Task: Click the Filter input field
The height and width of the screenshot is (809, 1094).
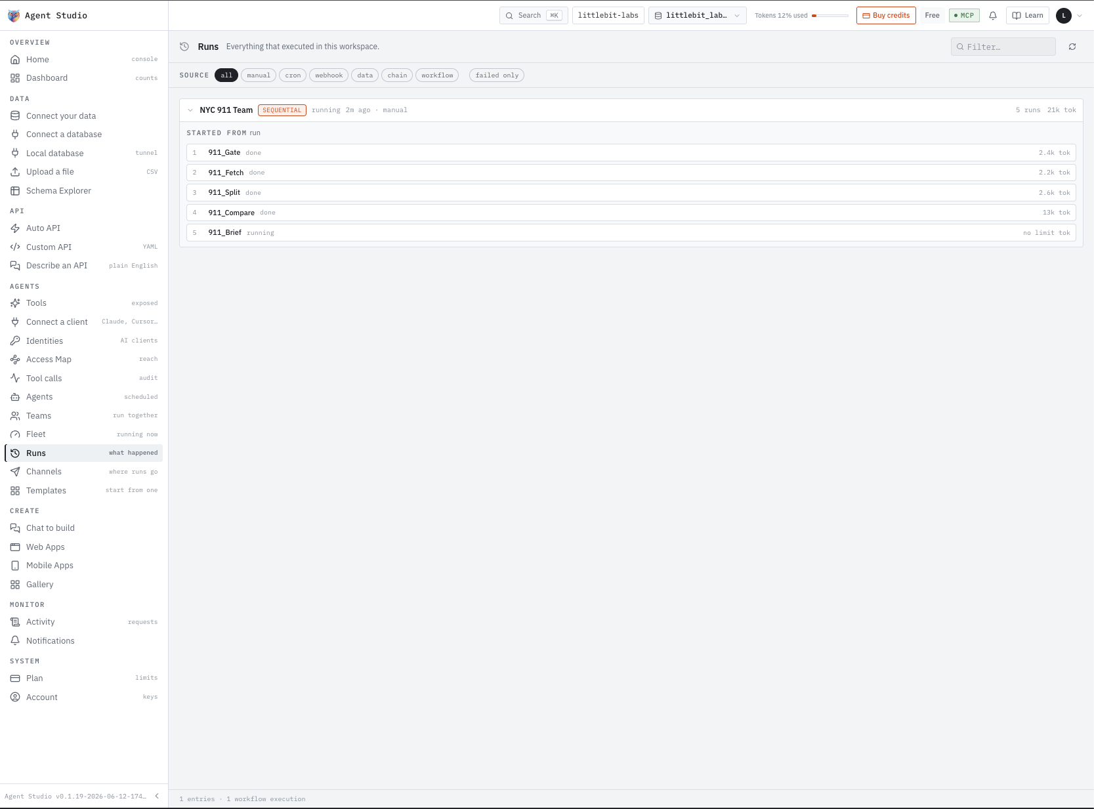Action: pyautogui.click(x=1003, y=47)
